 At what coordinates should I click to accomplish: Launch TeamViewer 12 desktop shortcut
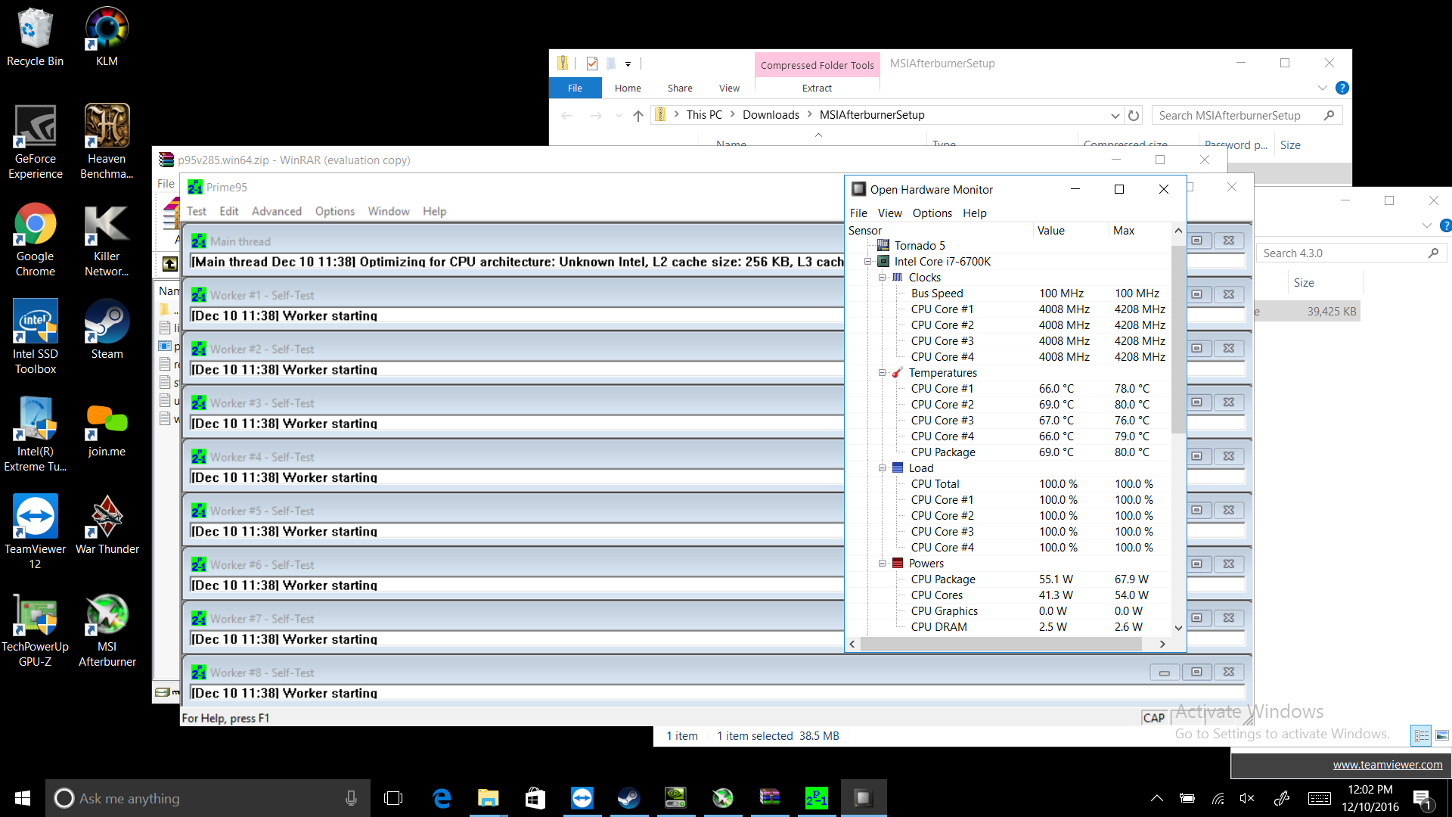click(35, 533)
